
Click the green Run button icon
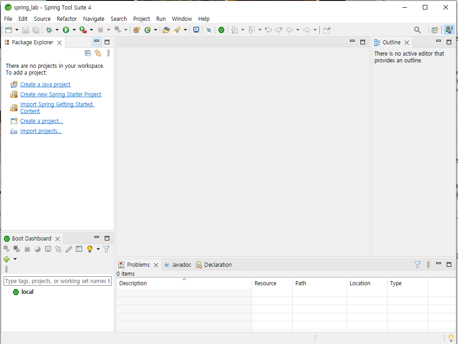(66, 30)
